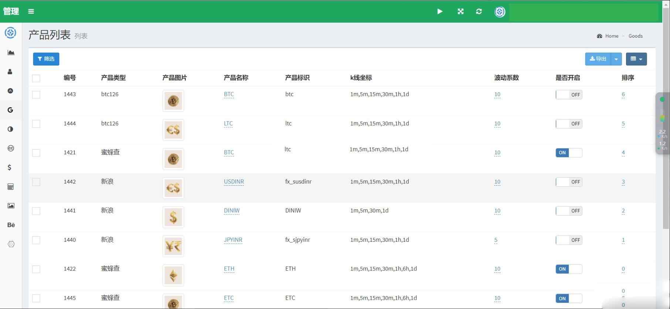Edit fluctuation coefficient 5 for JPYINR
Image resolution: width=670 pixels, height=309 pixels.
tap(496, 240)
